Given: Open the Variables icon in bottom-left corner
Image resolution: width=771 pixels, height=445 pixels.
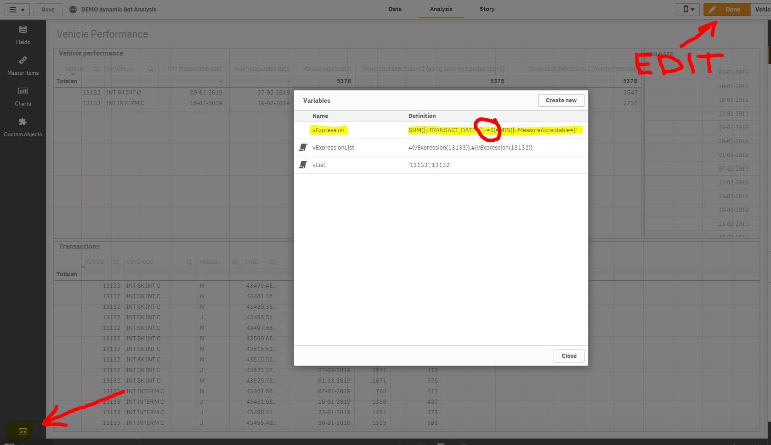Looking at the screenshot, I should click(x=23, y=431).
